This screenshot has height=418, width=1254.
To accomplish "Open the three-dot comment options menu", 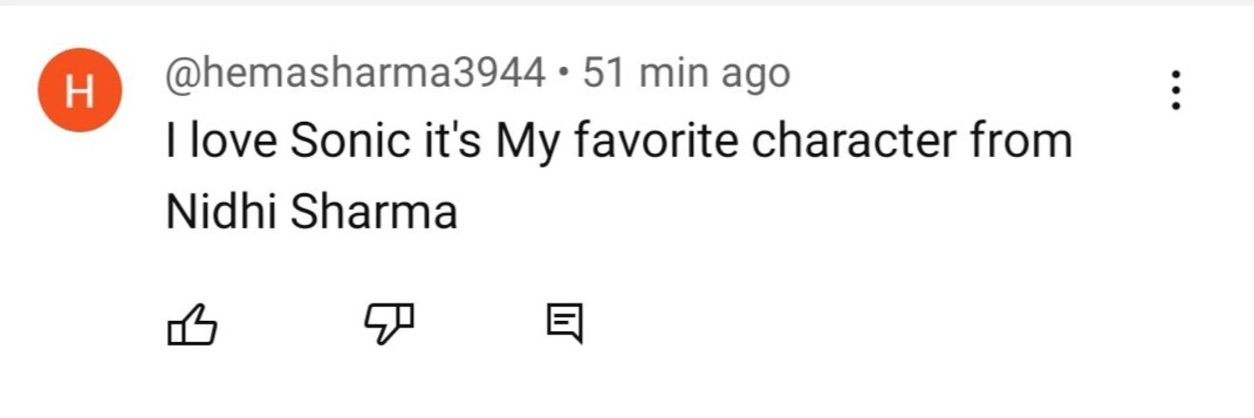I will tap(1176, 90).
